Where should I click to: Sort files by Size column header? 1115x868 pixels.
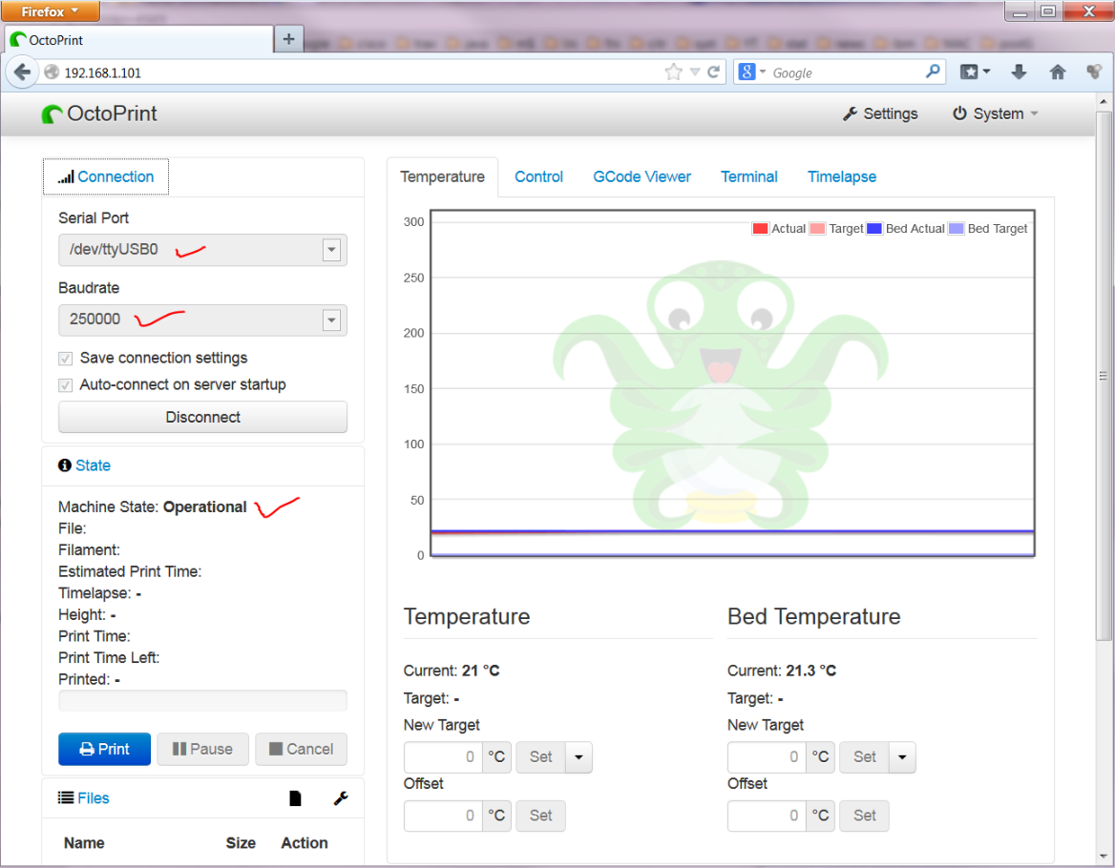coord(241,843)
